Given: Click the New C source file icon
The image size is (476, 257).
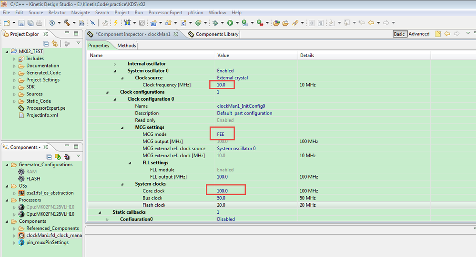Looking at the screenshot, I should (183, 23).
